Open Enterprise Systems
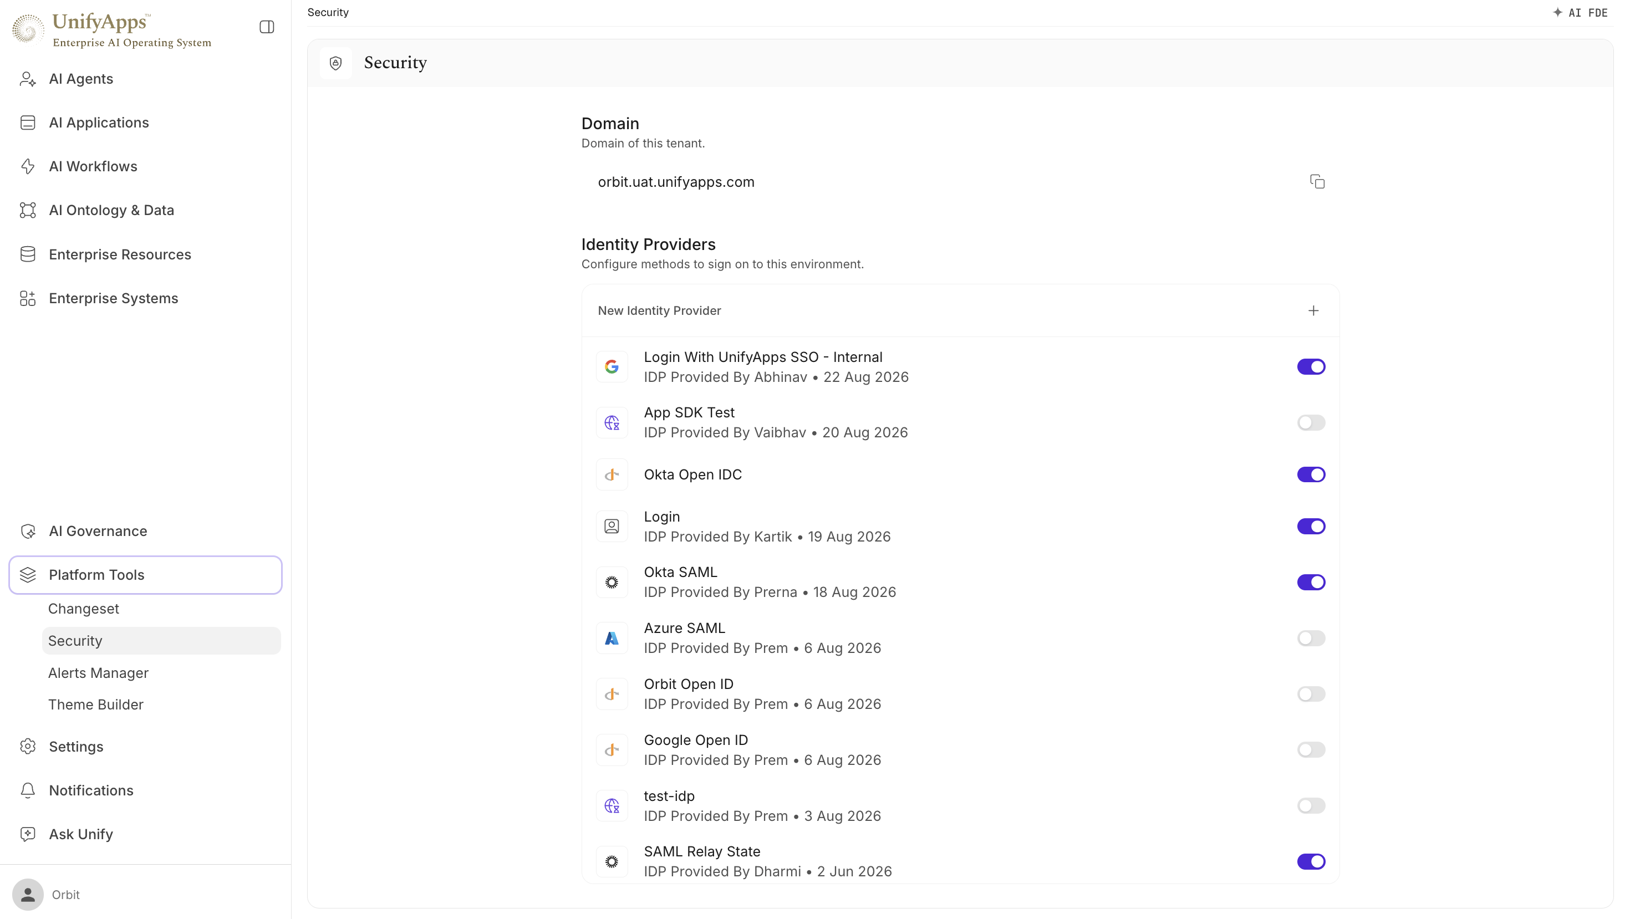Viewport: 1630px width, 919px height. coord(145,298)
